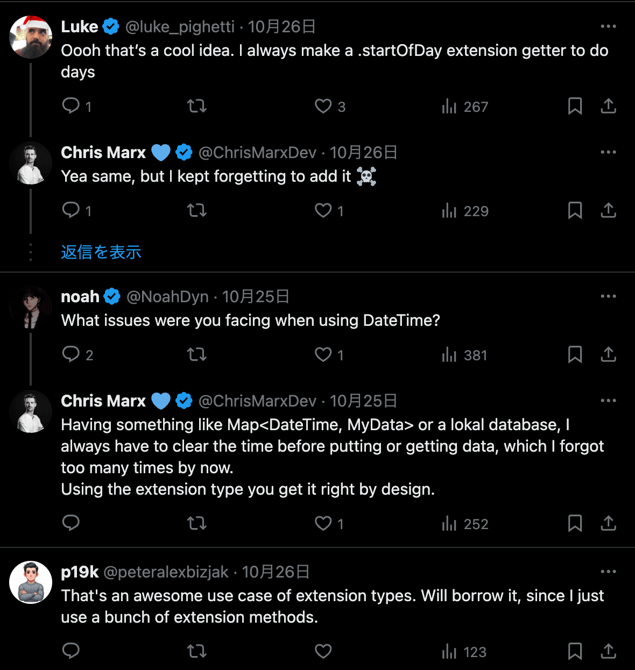Screen dimensions: 635x670
Task: Like Luke's startOfDay tweet
Action: click(x=323, y=106)
